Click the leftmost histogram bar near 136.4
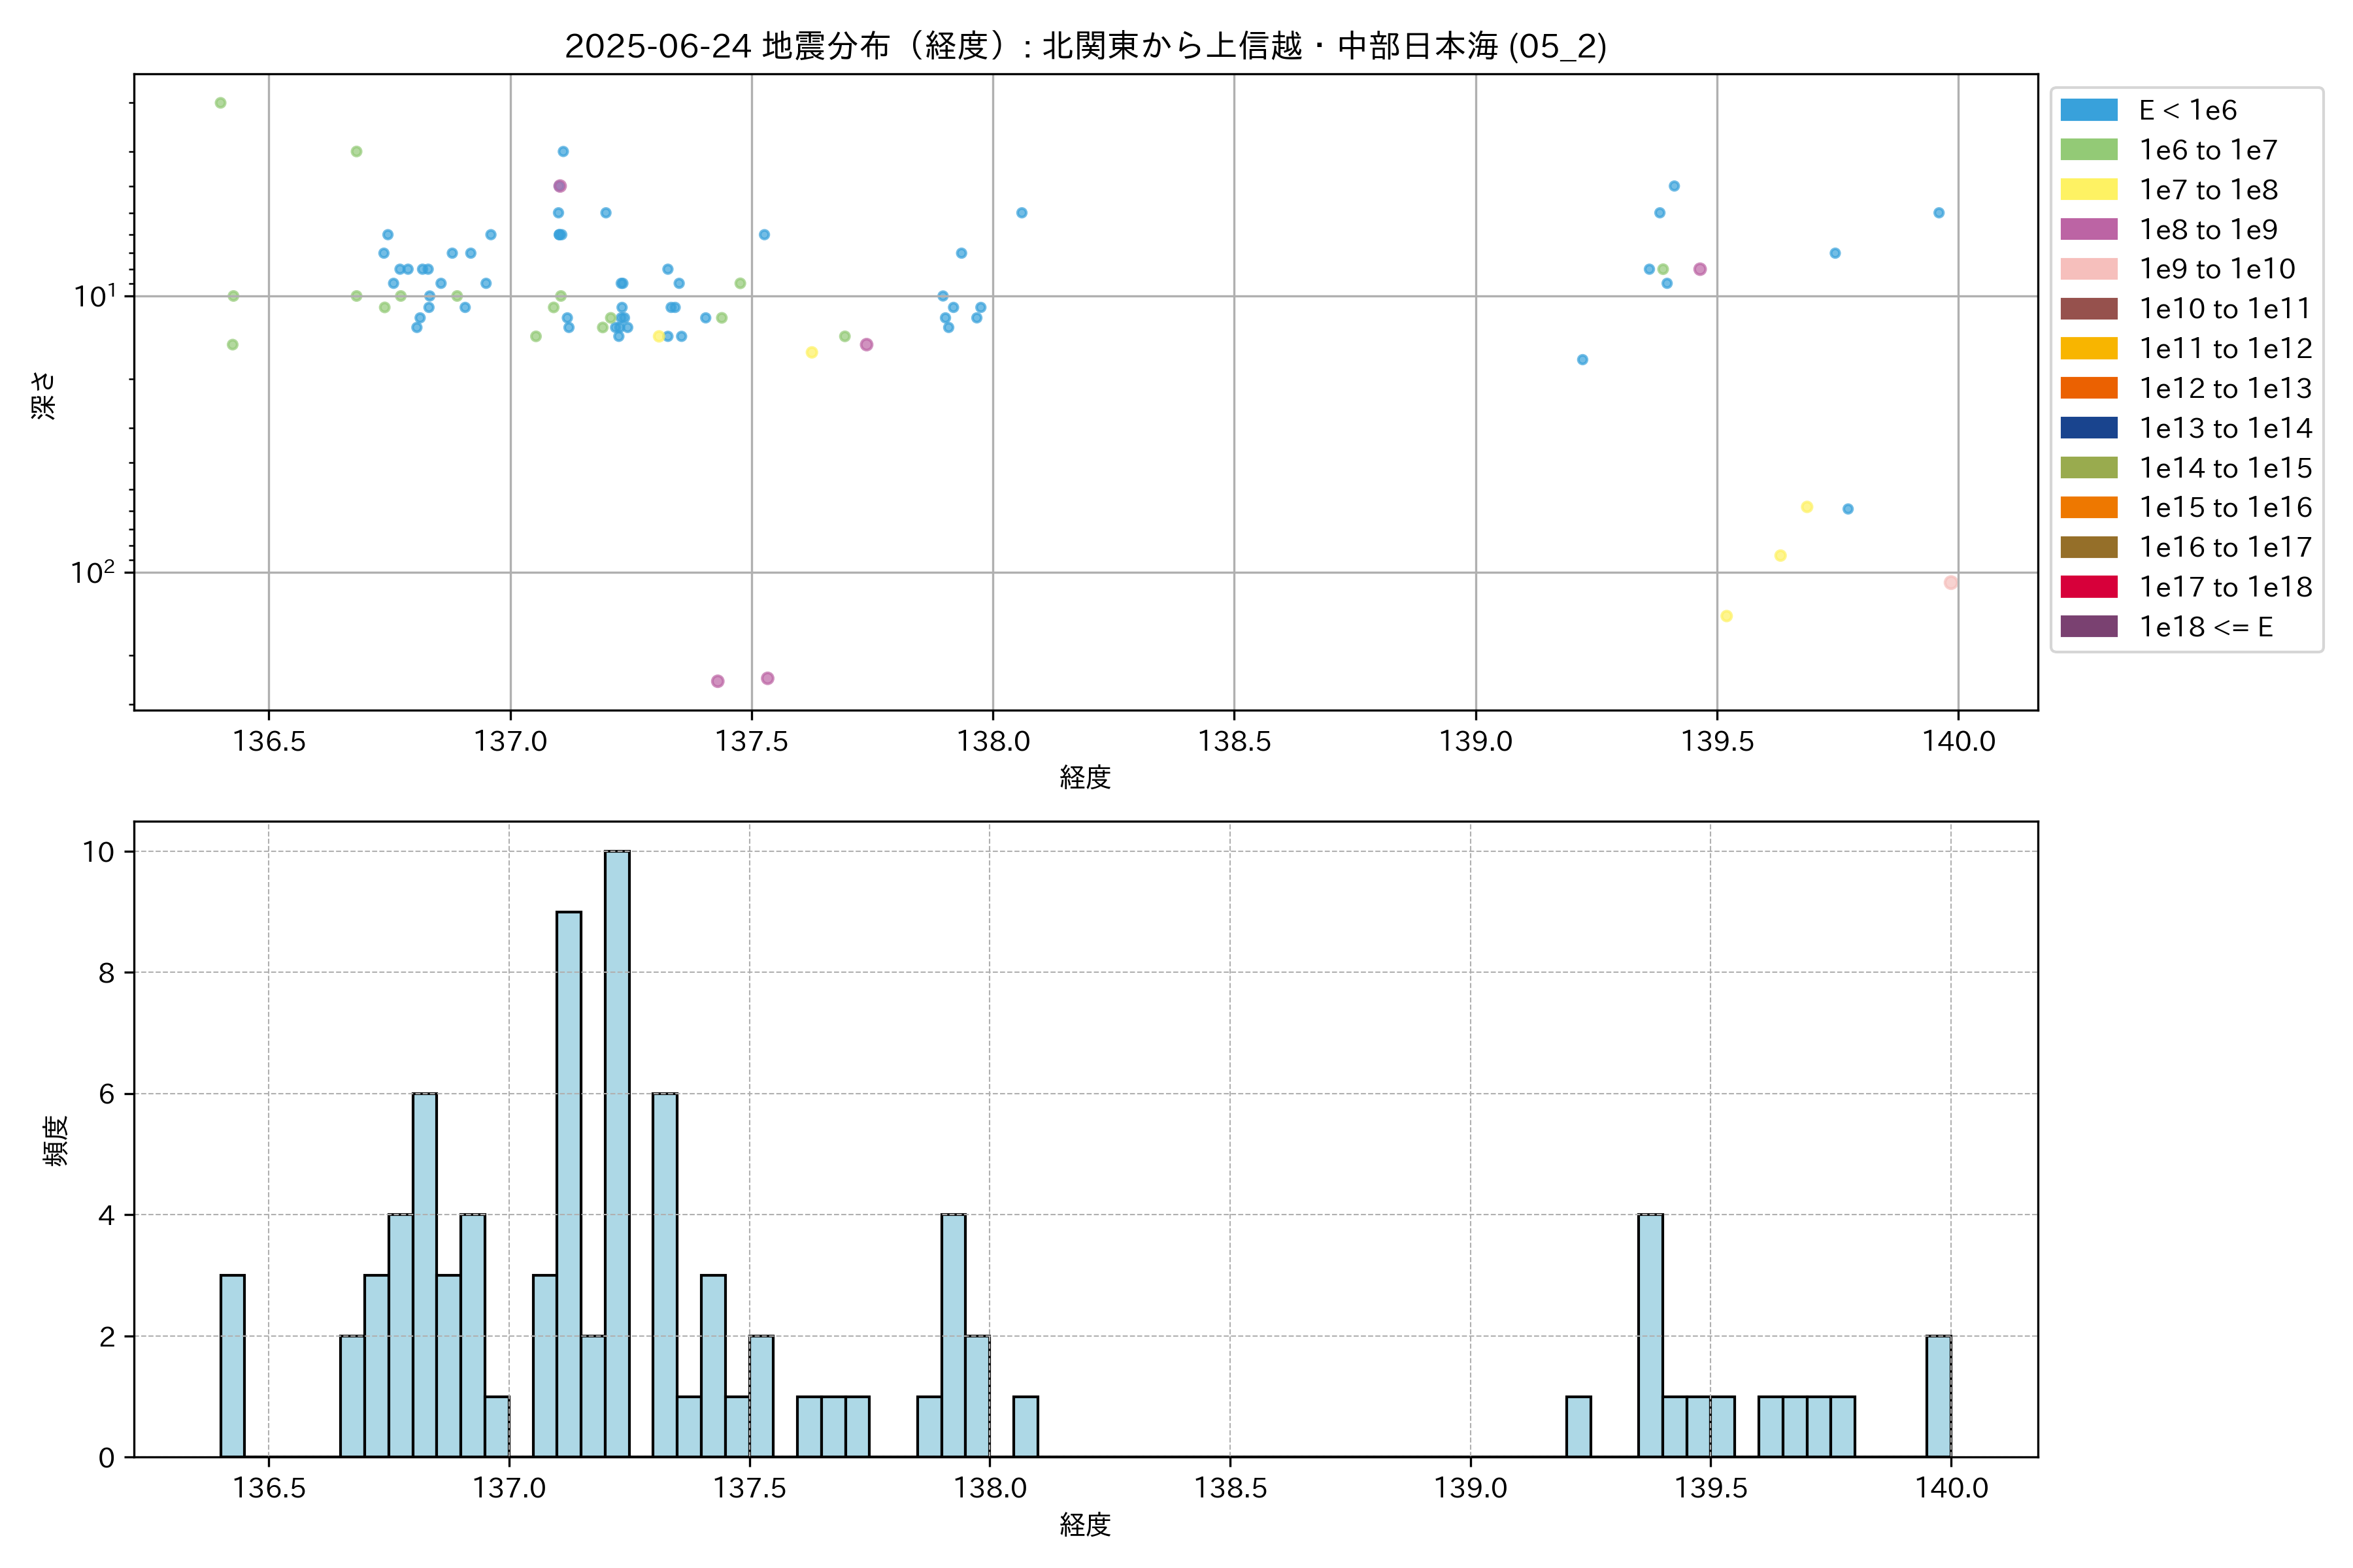This screenshot has width=2353, height=1568. (x=232, y=1365)
